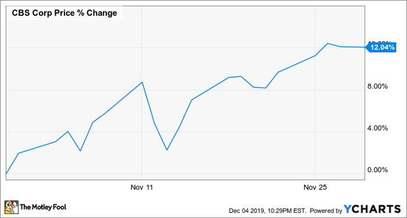Click The Motley Fool logo text

coord(44,207)
